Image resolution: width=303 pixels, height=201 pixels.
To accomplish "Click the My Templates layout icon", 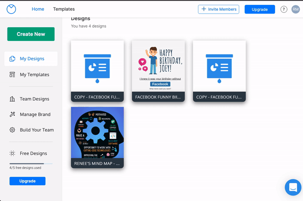I will coord(12,74).
